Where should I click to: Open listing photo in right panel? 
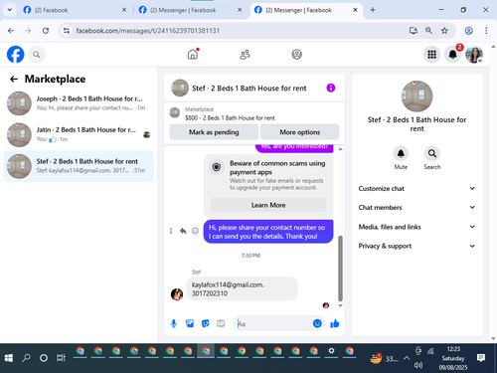tap(416, 96)
